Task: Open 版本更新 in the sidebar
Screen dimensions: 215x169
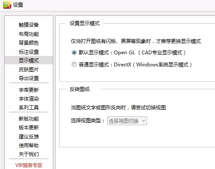Action: pos(29,127)
